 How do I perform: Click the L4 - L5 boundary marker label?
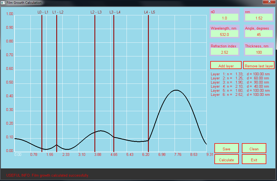tap(150, 12)
